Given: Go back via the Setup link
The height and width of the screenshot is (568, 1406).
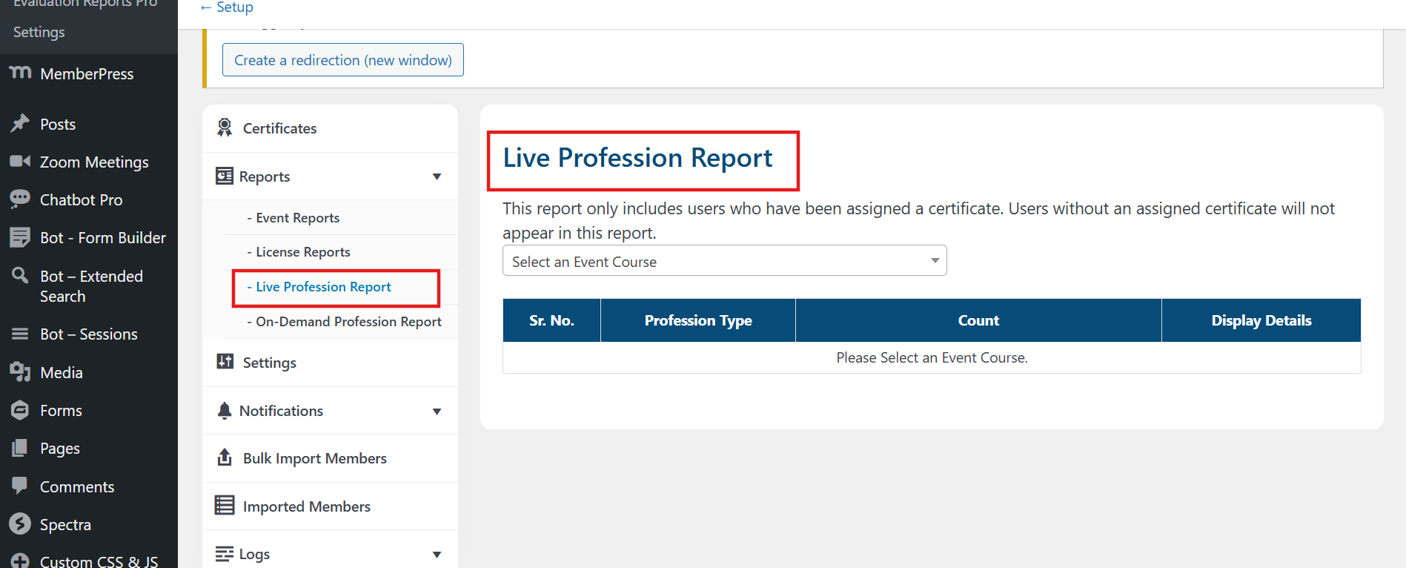Looking at the screenshot, I should 227,7.
